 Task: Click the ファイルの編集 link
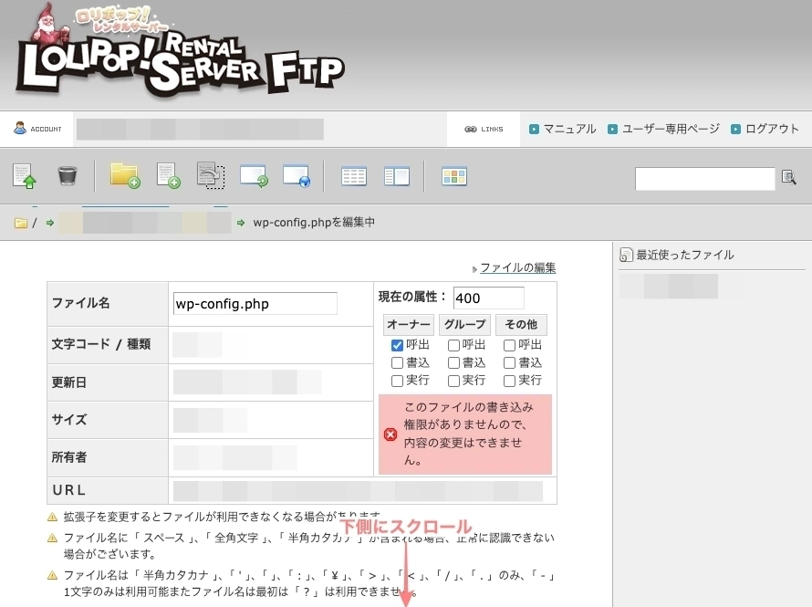(518, 267)
